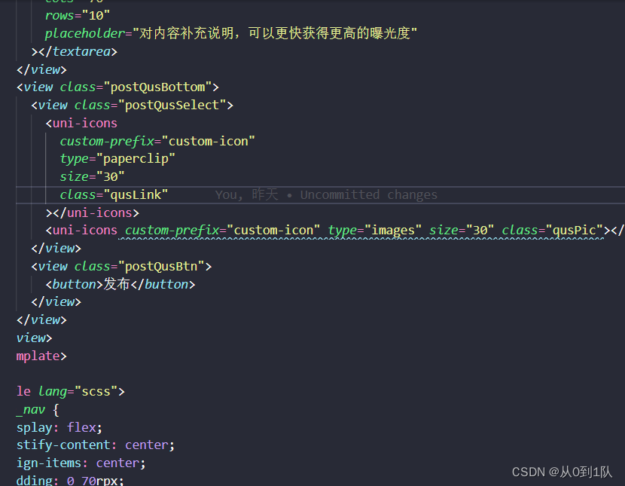The image size is (625, 486).
Task: Click the opening button tag
Action: tap(74, 284)
